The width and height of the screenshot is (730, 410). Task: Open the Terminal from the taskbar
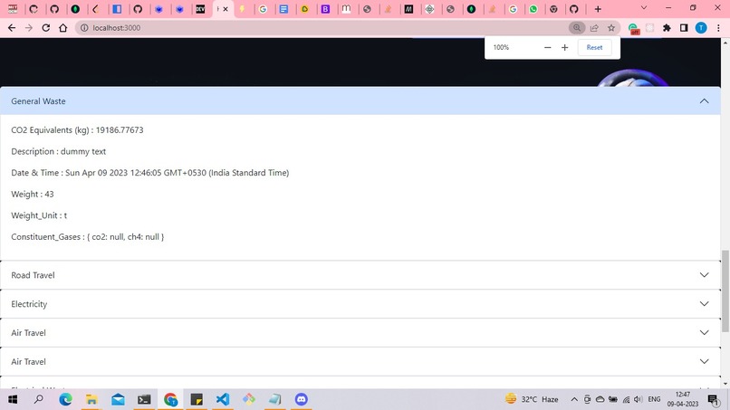(144, 399)
